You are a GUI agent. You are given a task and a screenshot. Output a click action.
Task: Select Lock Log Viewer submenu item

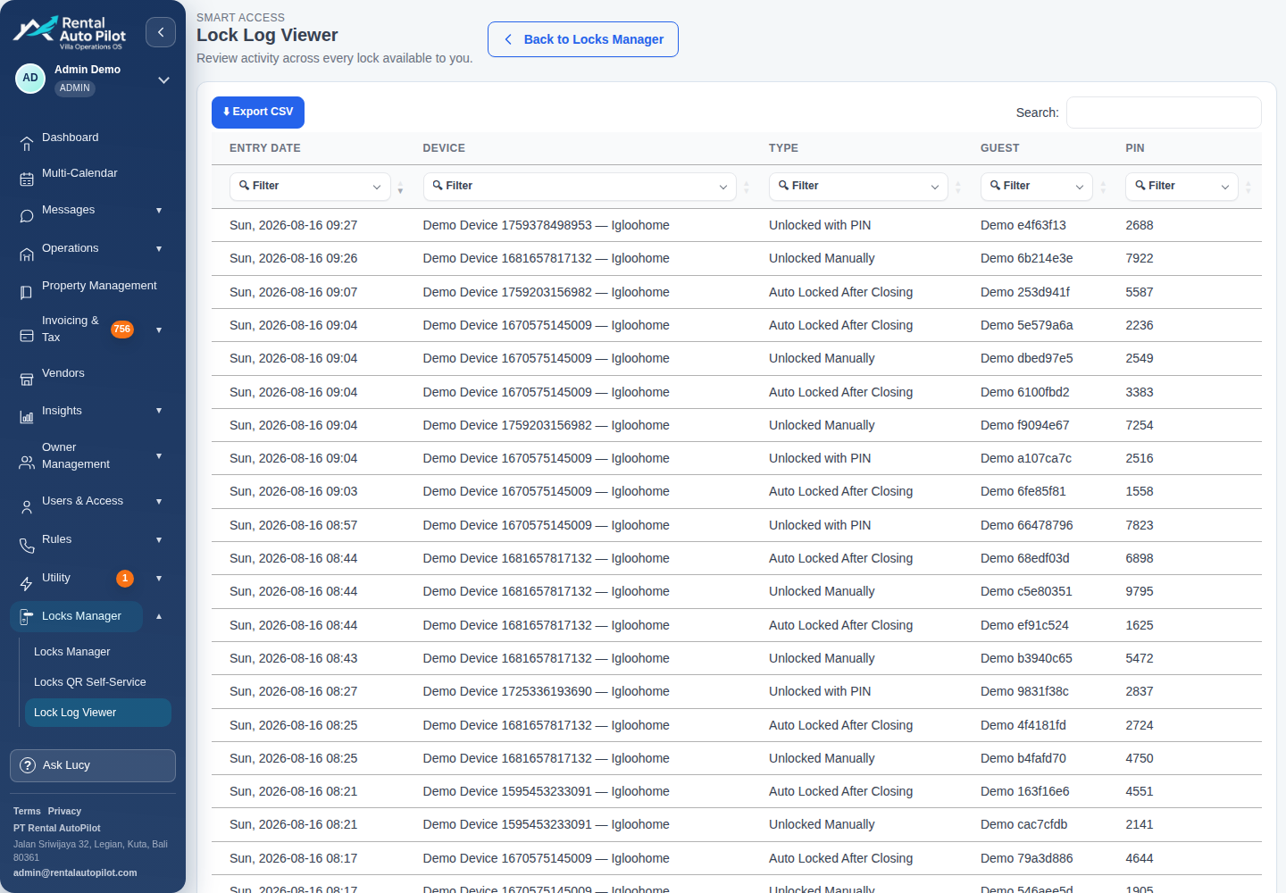(x=98, y=713)
